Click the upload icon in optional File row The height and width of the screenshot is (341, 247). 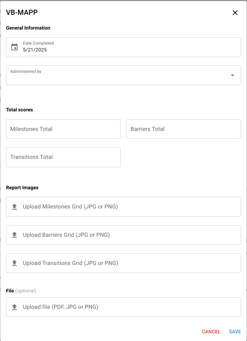point(15,307)
